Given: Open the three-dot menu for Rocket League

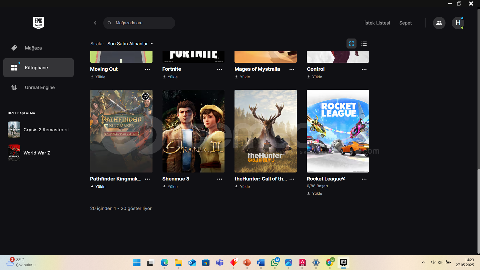Looking at the screenshot, I should pos(364,179).
